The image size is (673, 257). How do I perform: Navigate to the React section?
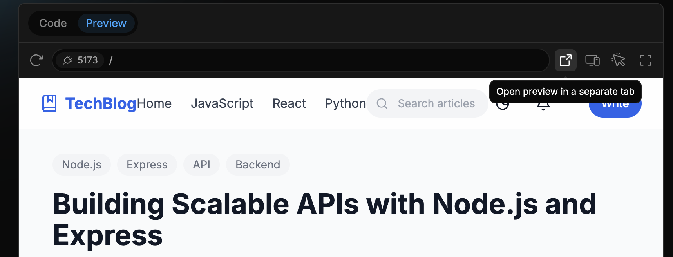coord(289,103)
